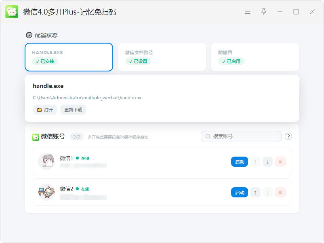Move 微信1 account down
The height and width of the screenshot is (243, 324).
pyautogui.click(x=267, y=162)
